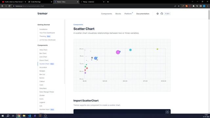The width and height of the screenshot is (210, 118).
Task: Switch to the Next.js shadcn/ui tab
Action: tap(92, 2)
